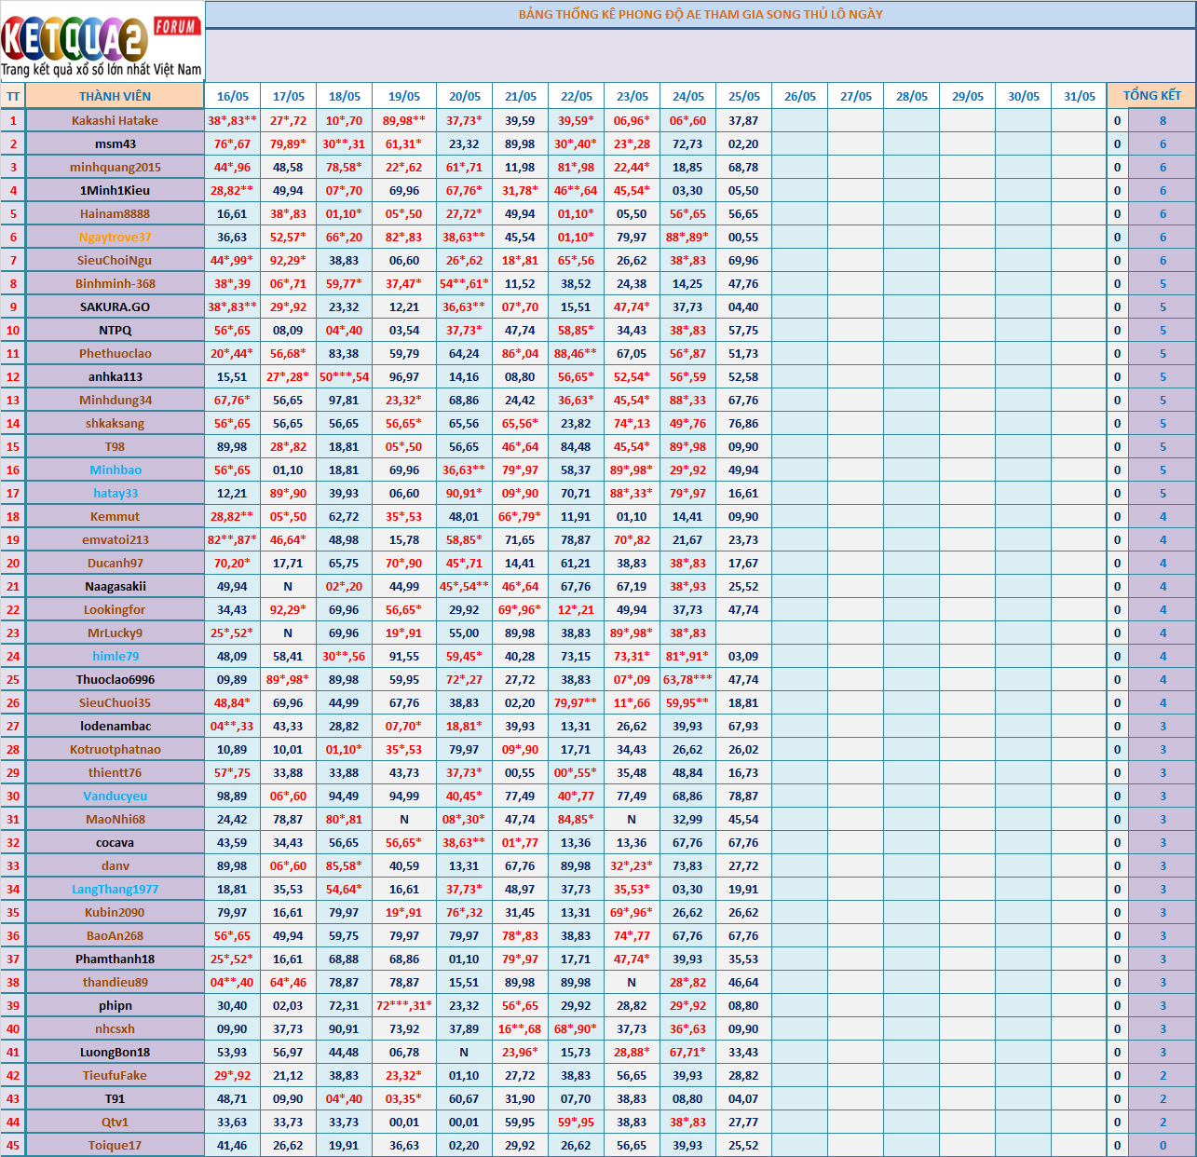Select the 25/05 date column header

pos(743,96)
